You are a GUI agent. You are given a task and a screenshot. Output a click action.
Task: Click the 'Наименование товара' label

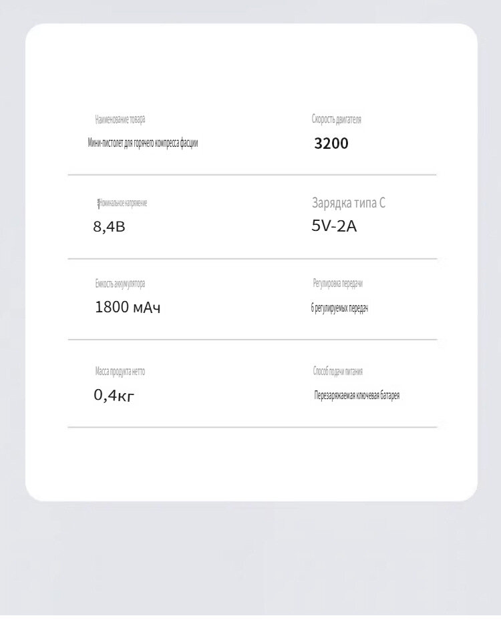click(120, 119)
